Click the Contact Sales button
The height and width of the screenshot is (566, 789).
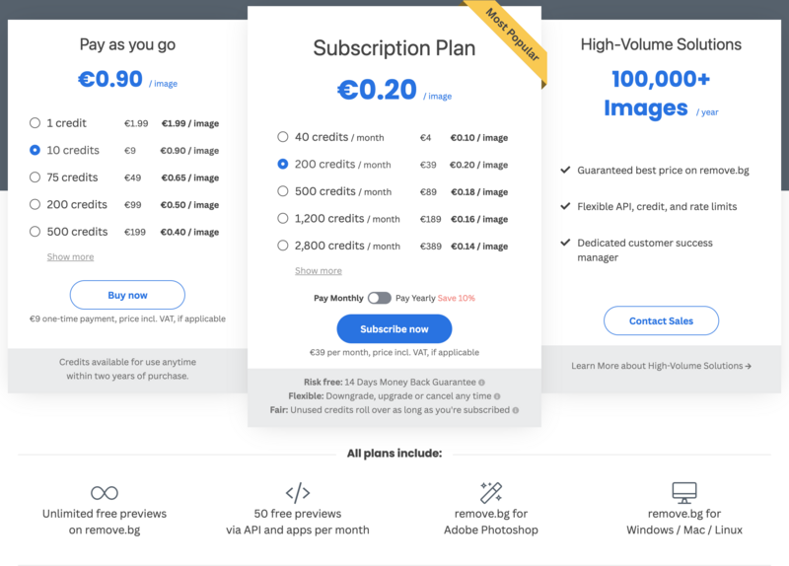(661, 320)
